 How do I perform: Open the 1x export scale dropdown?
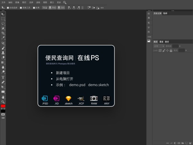click(45, 7)
